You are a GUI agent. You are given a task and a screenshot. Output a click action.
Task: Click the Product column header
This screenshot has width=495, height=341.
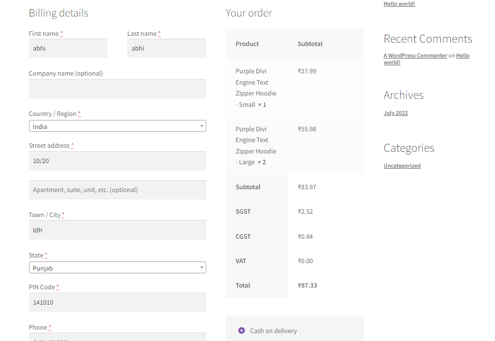(247, 44)
